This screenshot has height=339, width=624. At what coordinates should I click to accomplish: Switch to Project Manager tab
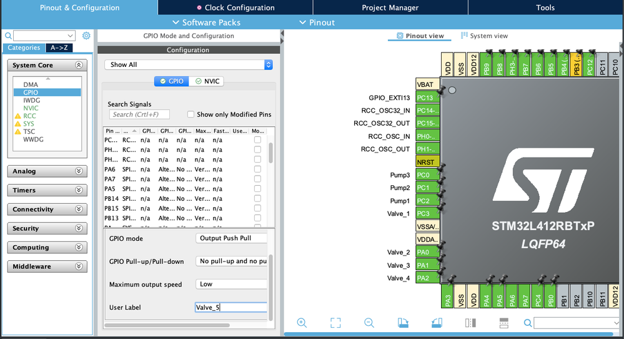(390, 8)
